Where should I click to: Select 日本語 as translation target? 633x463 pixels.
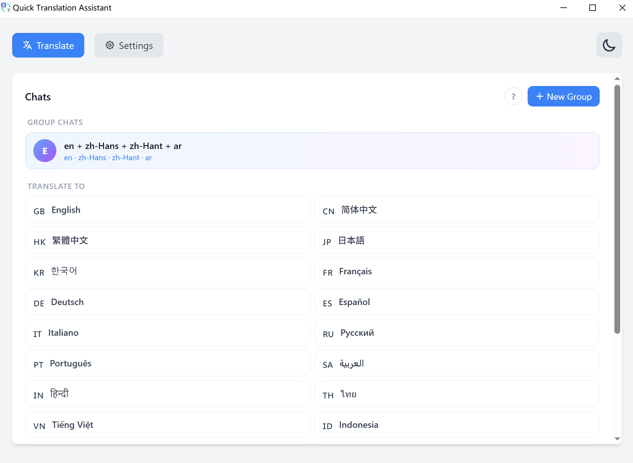click(457, 240)
